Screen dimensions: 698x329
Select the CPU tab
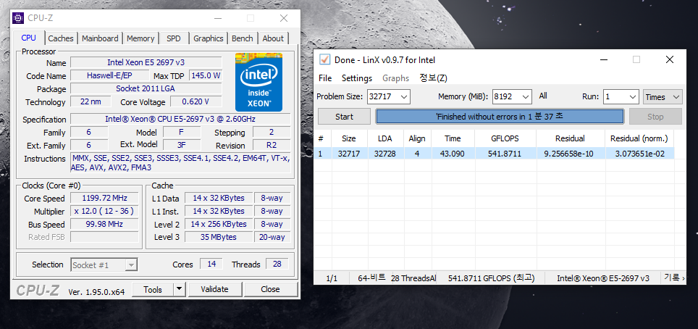coord(28,38)
